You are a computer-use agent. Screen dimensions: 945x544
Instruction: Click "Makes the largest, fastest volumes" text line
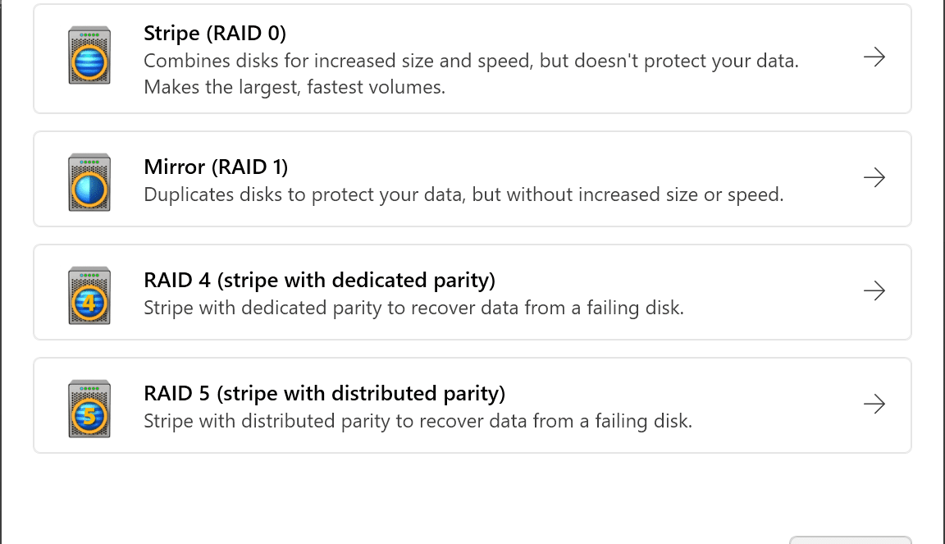[x=294, y=88]
